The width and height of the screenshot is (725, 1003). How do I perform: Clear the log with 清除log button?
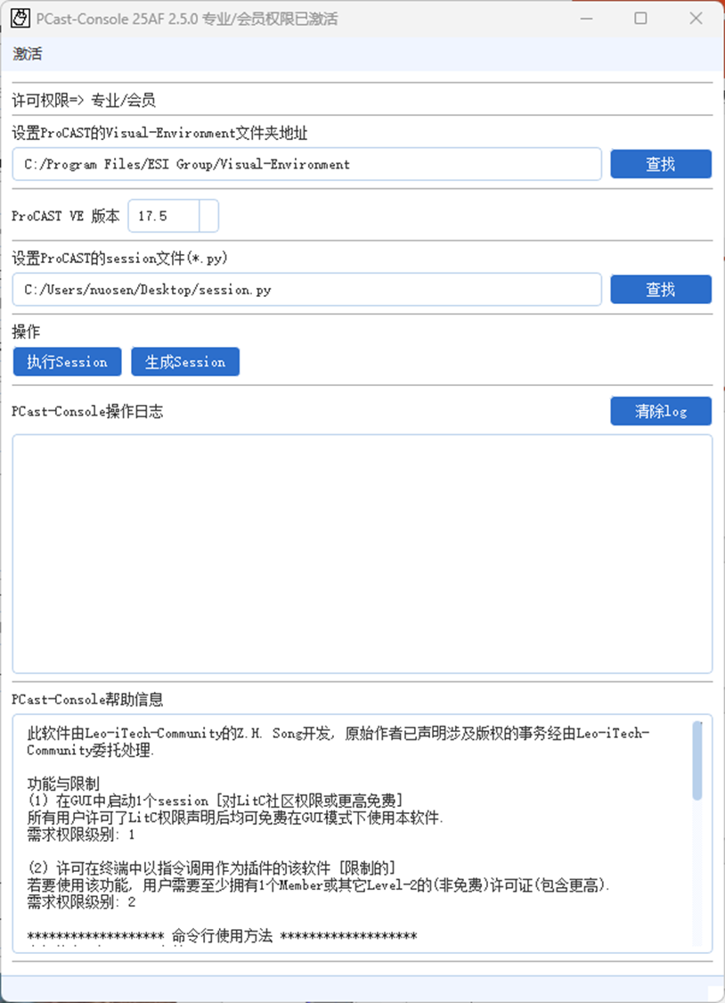tap(661, 411)
